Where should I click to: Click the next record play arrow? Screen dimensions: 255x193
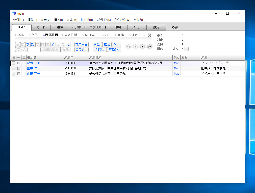(143, 47)
